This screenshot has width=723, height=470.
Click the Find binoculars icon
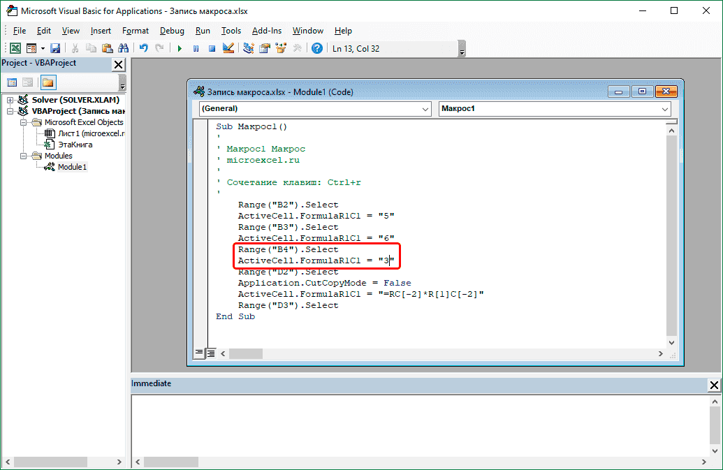point(124,48)
